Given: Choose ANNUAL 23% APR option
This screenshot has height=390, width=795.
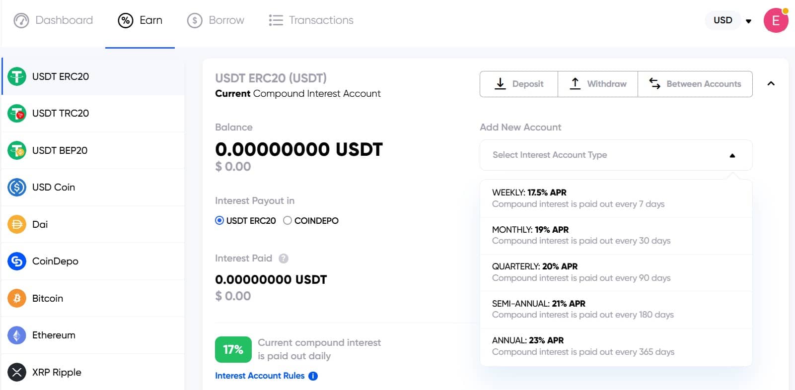Looking at the screenshot, I should coord(616,346).
